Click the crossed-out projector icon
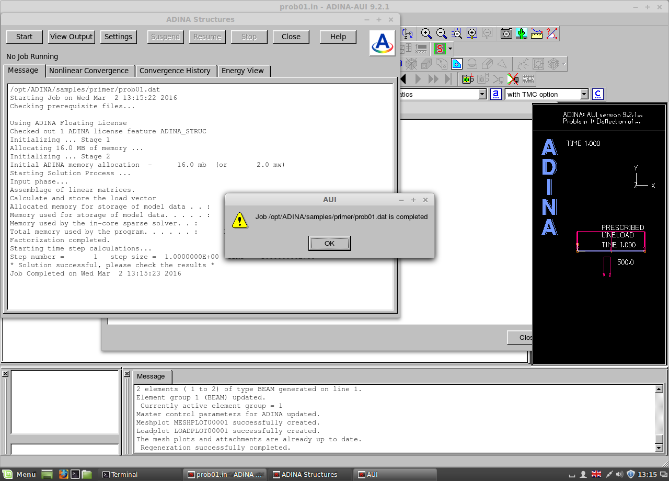Screen dimensions: 669x481 click(x=513, y=79)
